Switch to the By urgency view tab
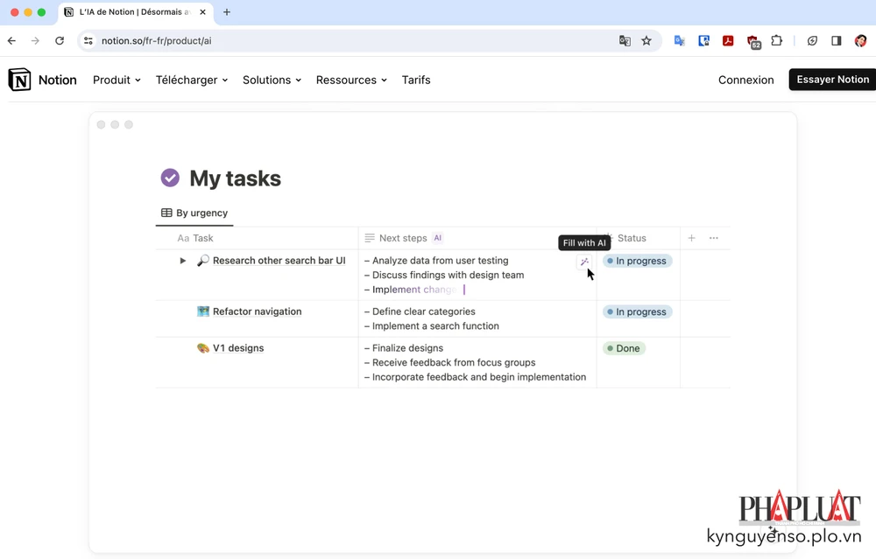Screen dimensions: 876x559 point(194,213)
